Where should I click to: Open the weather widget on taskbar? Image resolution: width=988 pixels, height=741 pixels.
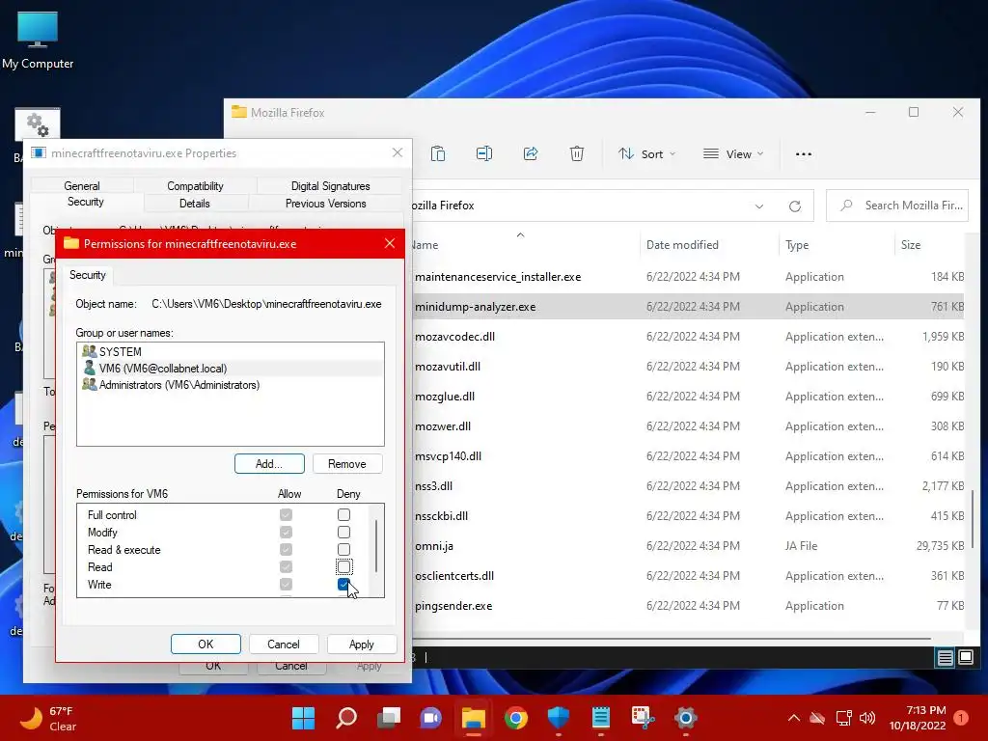coord(48,718)
